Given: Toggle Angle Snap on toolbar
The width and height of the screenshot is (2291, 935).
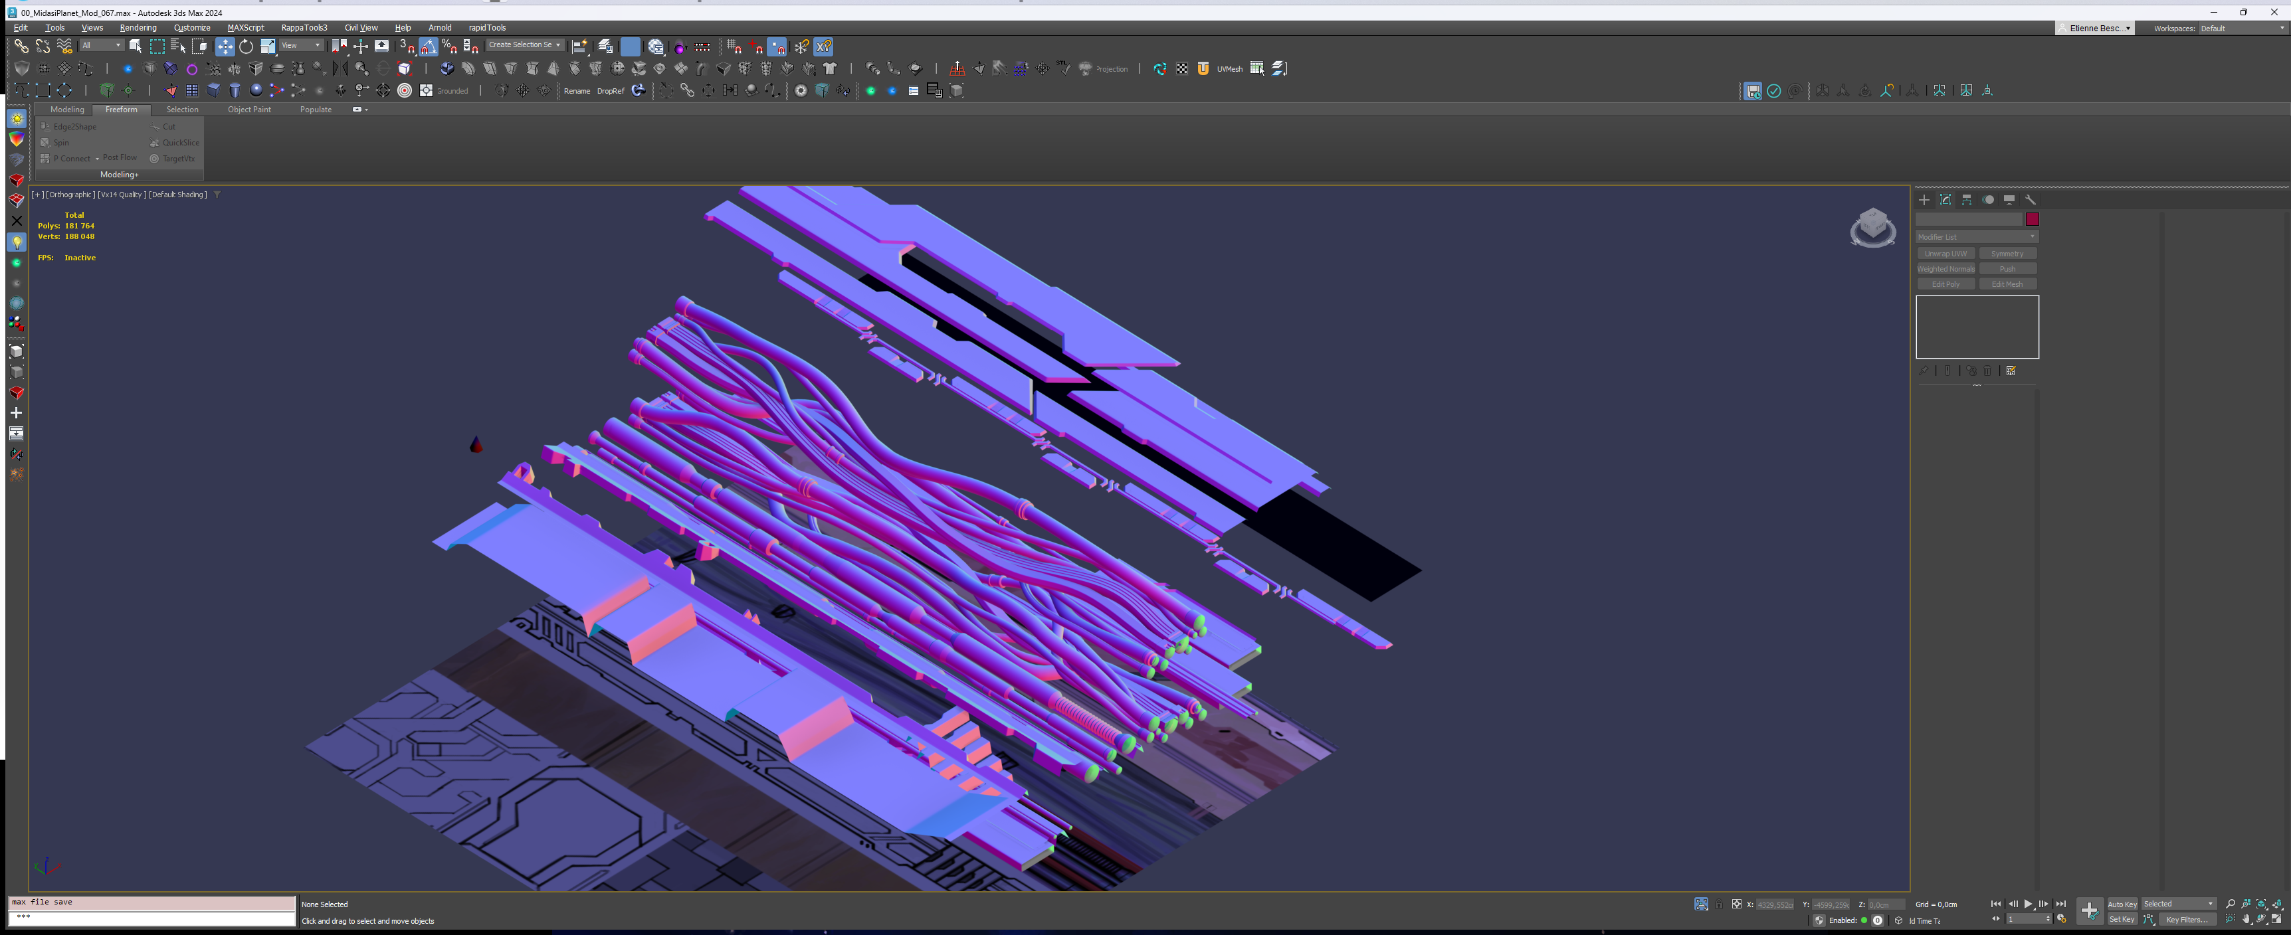Looking at the screenshot, I should 429,46.
